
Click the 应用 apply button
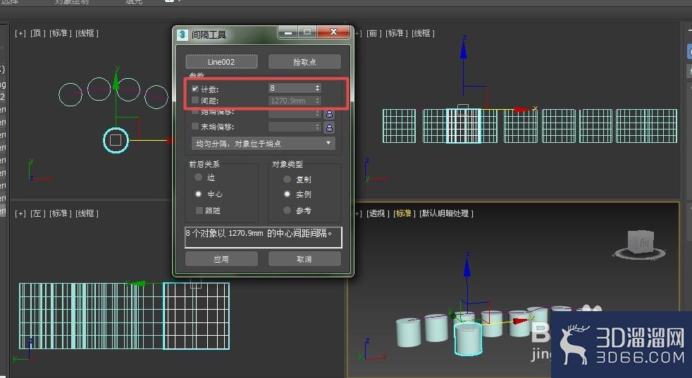221,259
